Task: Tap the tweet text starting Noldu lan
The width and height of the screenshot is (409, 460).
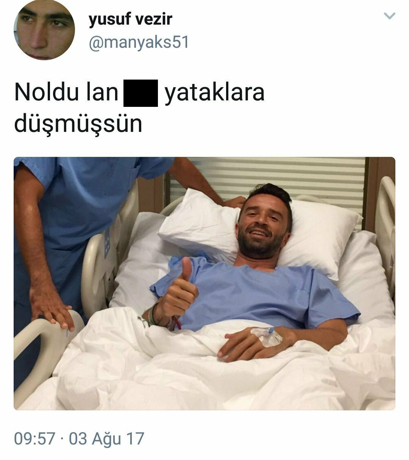Action: (x=139, y=108)
